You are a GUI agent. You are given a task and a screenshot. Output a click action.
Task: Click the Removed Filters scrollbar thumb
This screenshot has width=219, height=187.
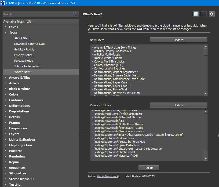(206, 153)
